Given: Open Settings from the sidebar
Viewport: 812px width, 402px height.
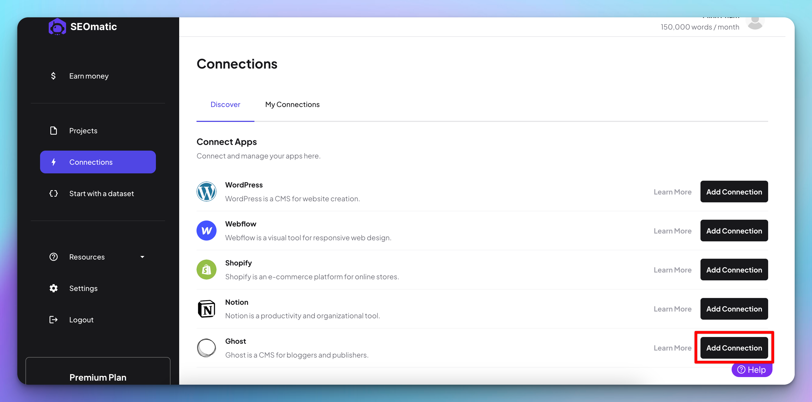Looking at the screenshot, I should pyautogui.click(x=98, y=288).
